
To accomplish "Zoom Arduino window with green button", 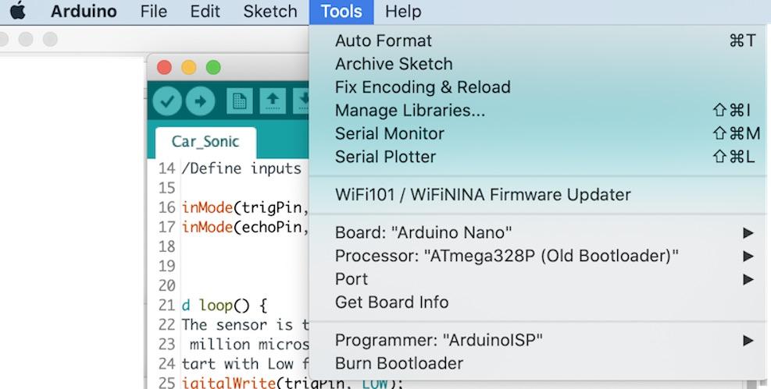I will (x=213, y=67).
